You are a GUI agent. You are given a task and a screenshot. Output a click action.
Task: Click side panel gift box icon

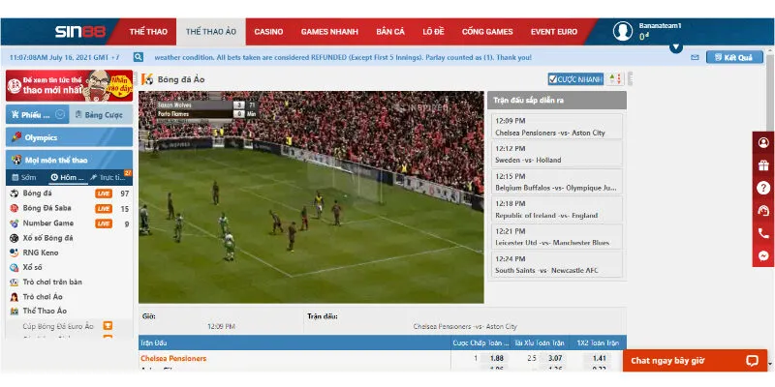tap(763, 165)
